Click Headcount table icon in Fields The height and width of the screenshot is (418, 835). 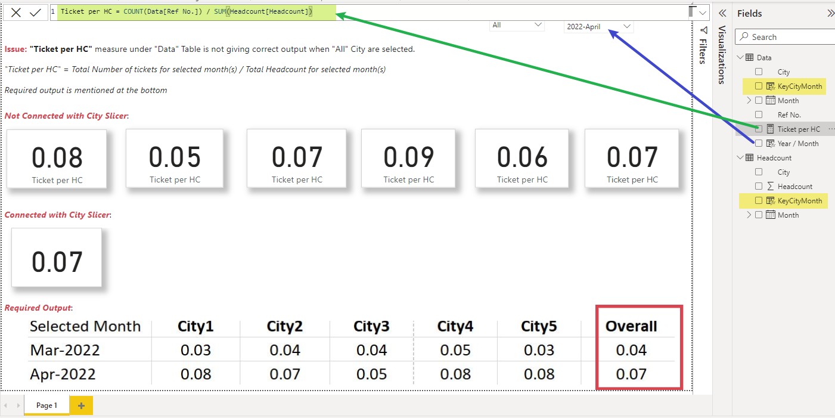750,158
